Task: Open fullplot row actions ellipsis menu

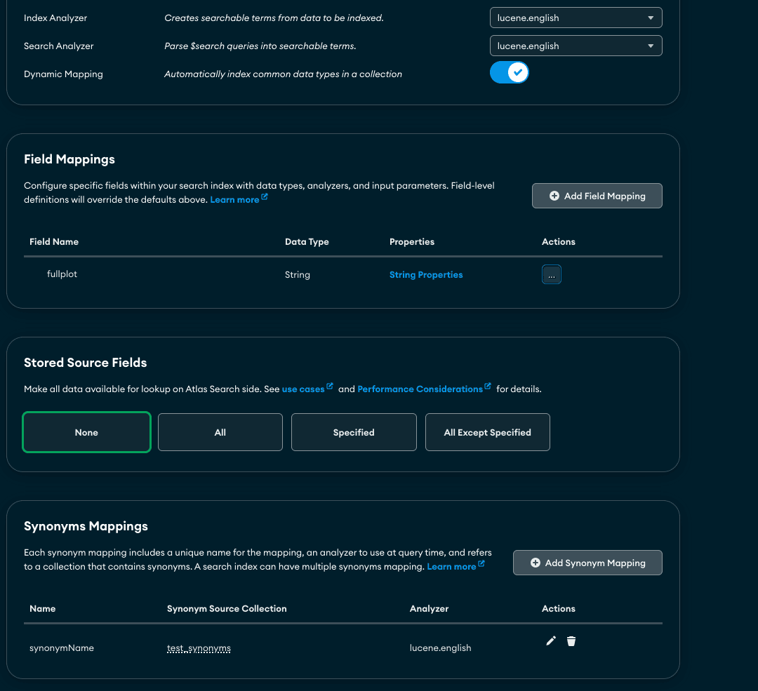Action: tap(552, 275)
